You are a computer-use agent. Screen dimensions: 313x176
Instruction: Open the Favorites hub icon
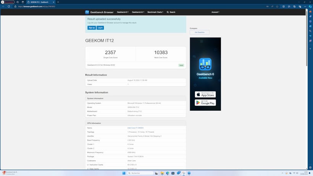(289, 6)
